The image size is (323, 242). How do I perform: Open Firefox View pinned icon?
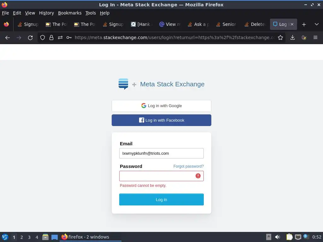(6, 24)
